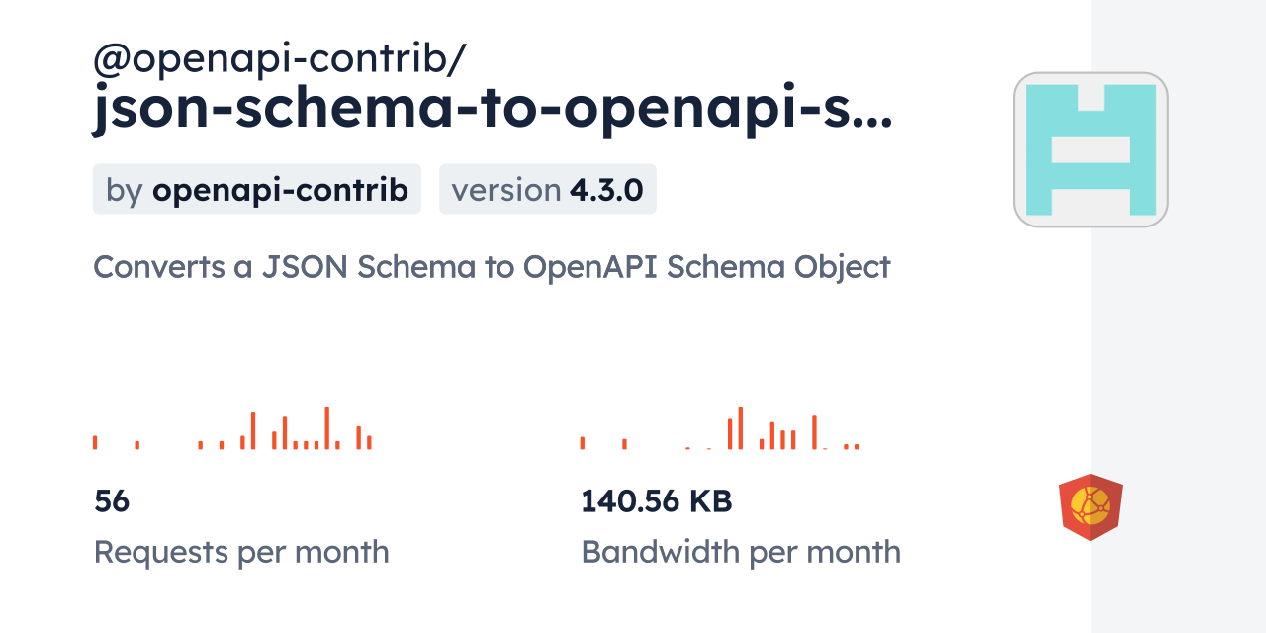Image resolution: width=1266 pixels, height=633 pixels.
Task: Click the 'Bandwidth per month' label
Action: (x=740, y=552)
